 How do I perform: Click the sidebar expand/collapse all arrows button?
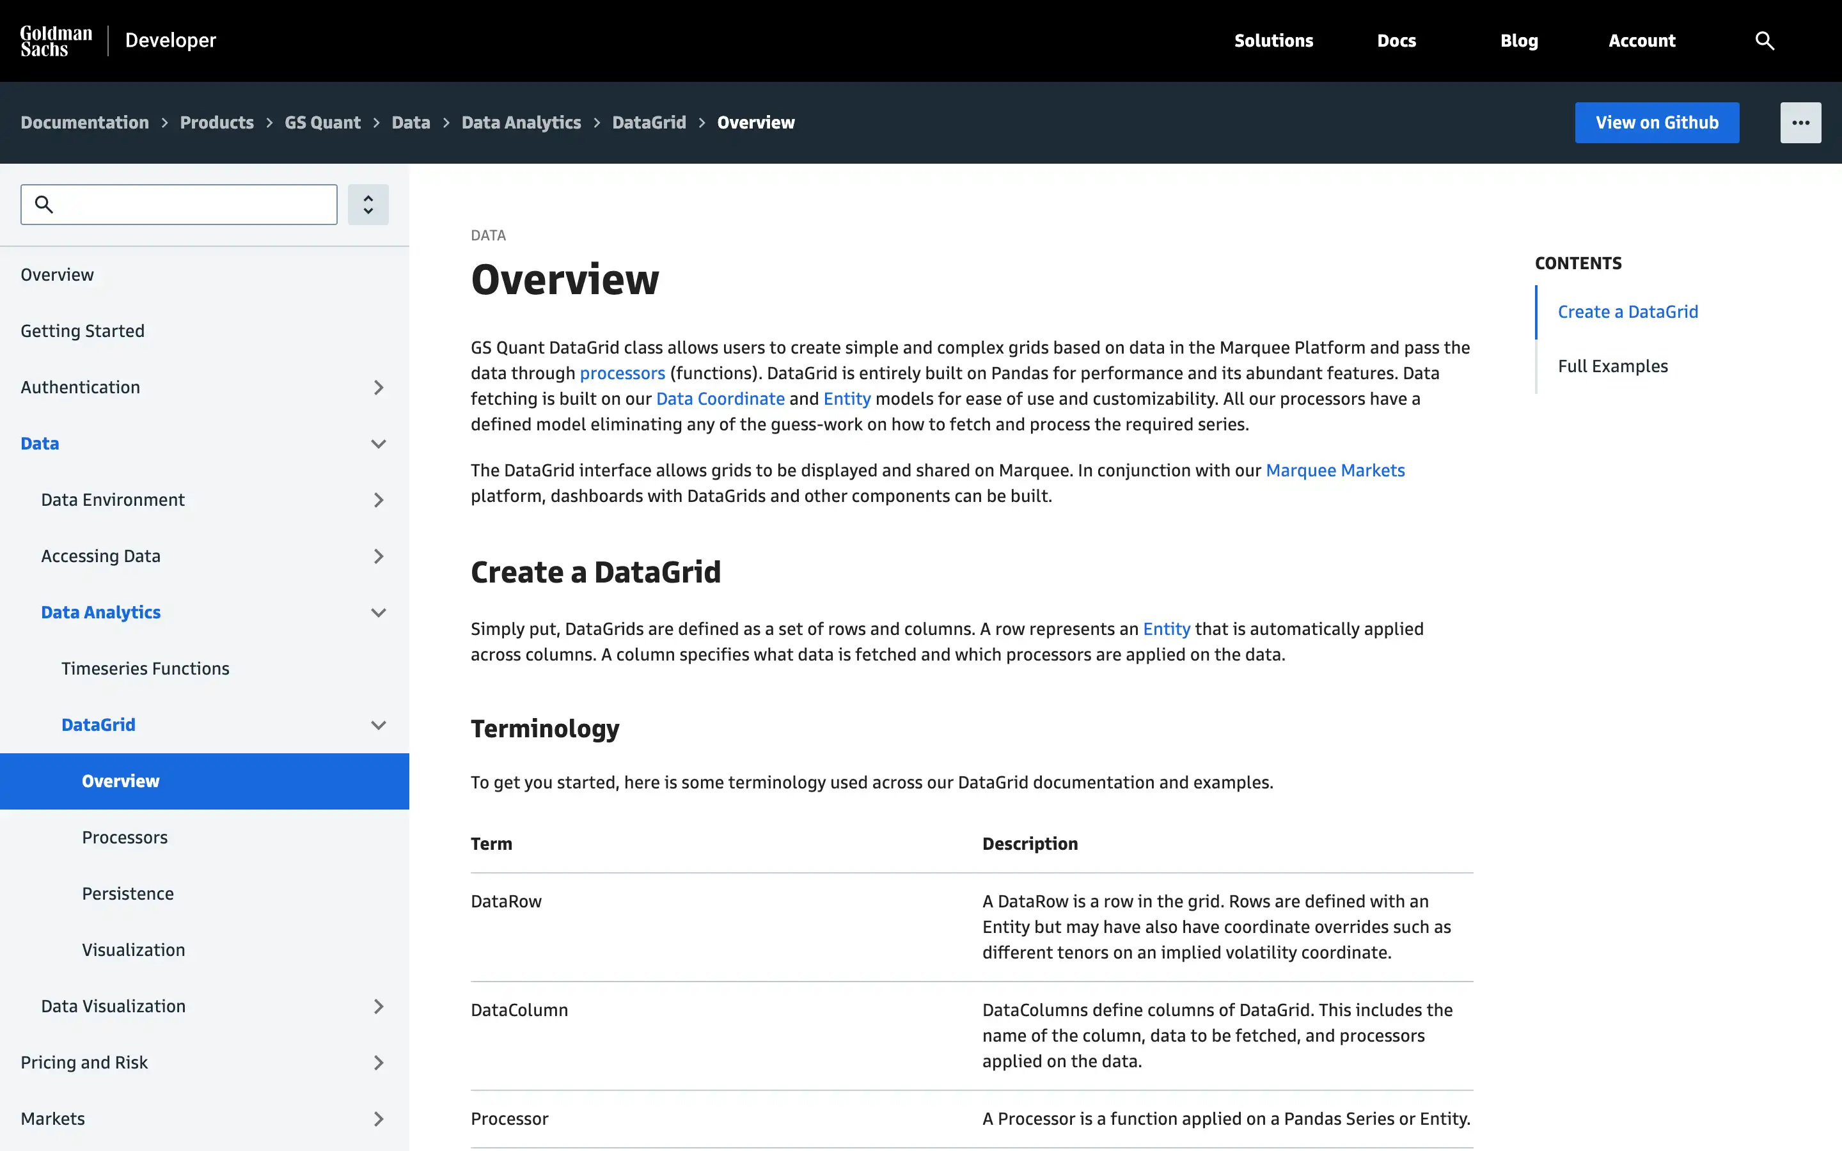(368, 204)
